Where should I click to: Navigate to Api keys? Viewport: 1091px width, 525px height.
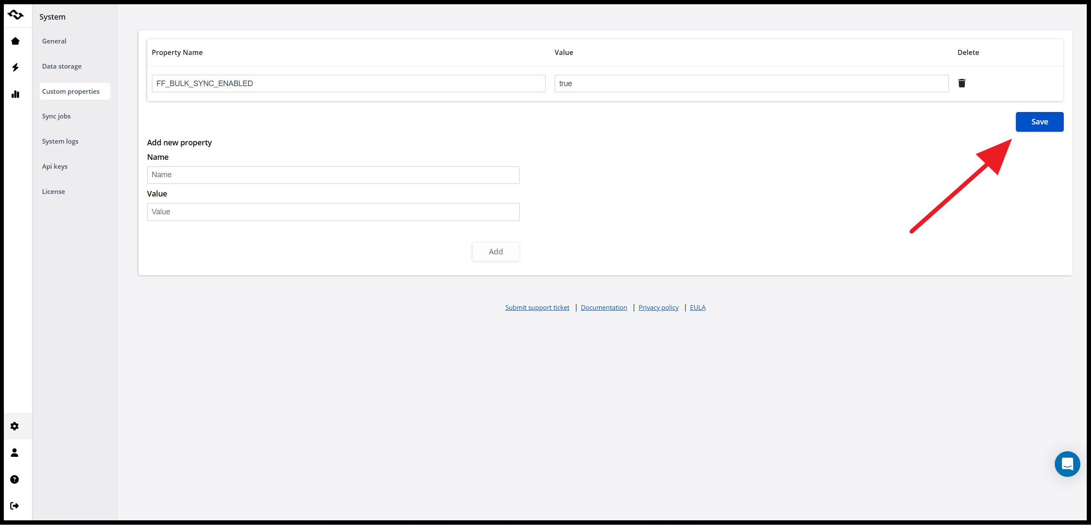[55, 167]
